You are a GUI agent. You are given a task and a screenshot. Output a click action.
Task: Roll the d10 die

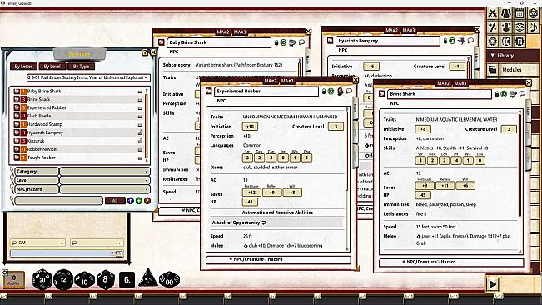84,279
